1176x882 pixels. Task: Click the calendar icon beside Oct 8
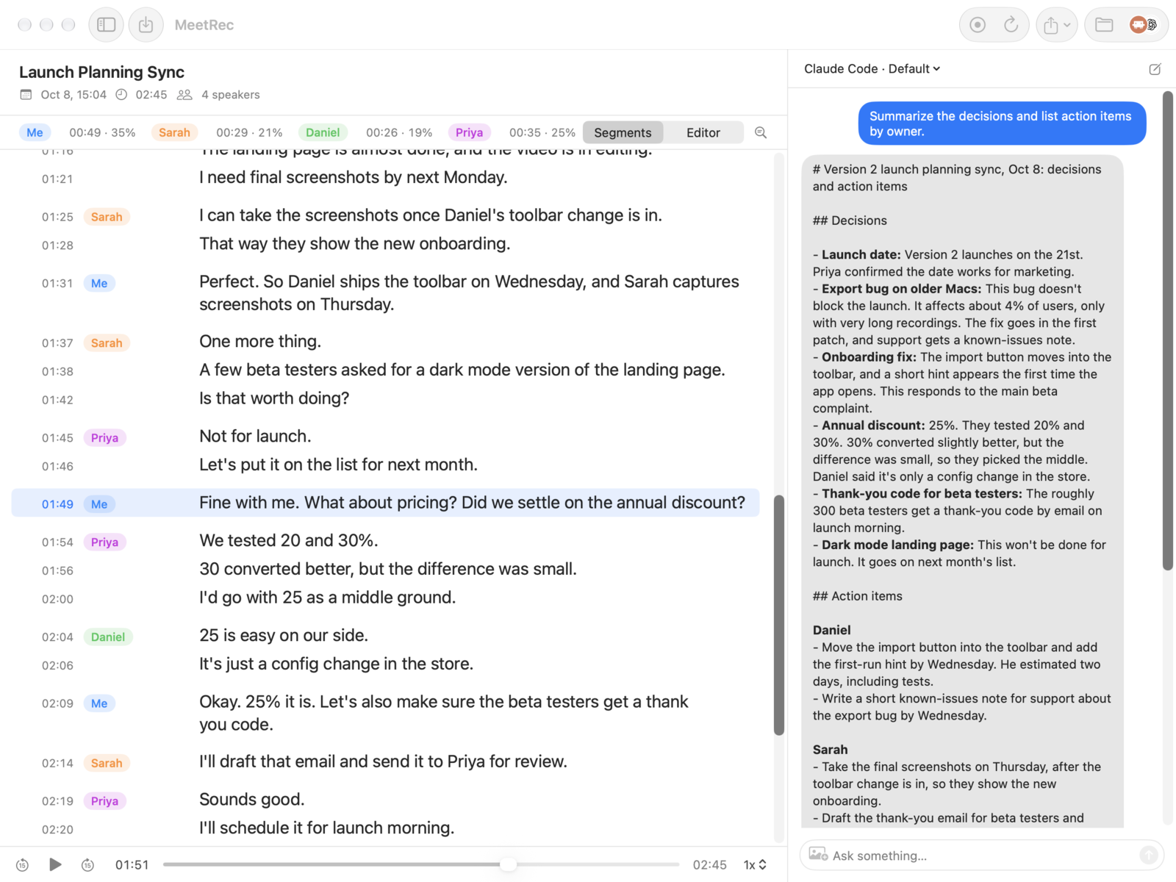click(x=26, y=95)
